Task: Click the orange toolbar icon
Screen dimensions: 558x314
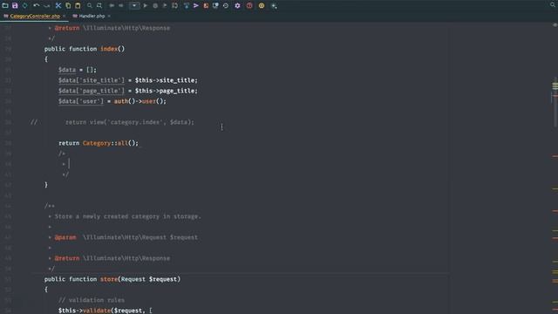Action: click(206, 6)
